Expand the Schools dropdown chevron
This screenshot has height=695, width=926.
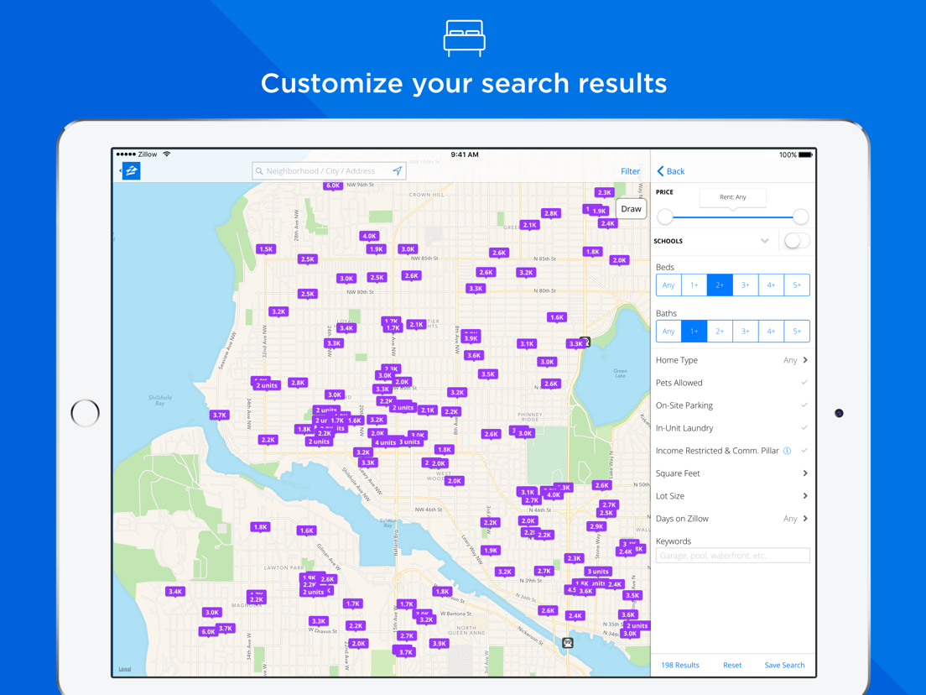tap(765, 241)
